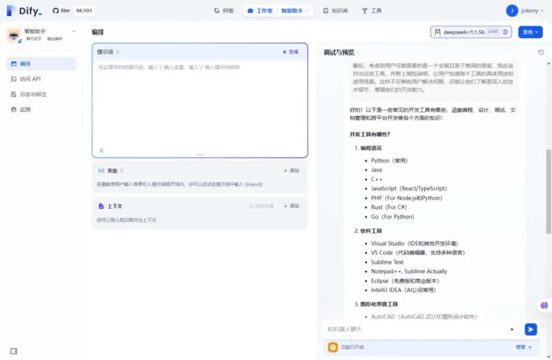Toggle the sidebar collapse icon at bottom left
This screenshot has width=552, height=360.
(14, 351)
